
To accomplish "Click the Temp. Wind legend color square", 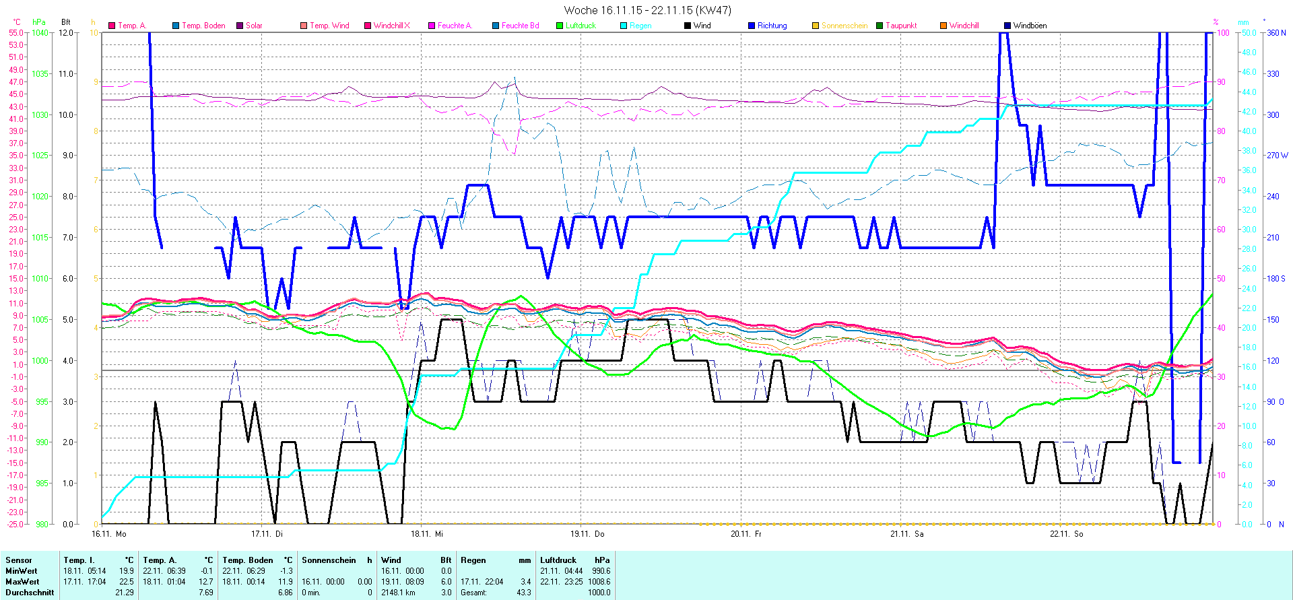I will coord(304,26).
